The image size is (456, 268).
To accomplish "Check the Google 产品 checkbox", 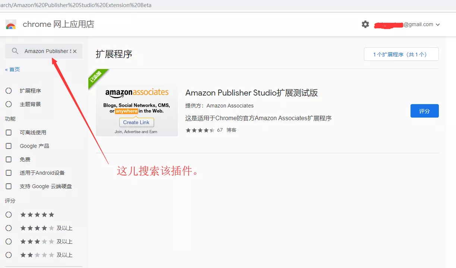I will [9, 146].
